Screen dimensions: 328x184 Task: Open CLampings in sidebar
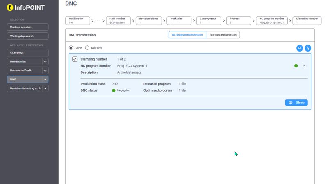(x=27, y=53)
